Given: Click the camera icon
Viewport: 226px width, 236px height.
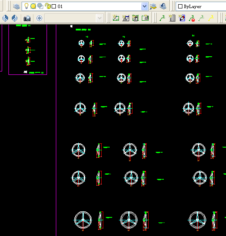Looking at the screenshot, I should click(27, 18).
